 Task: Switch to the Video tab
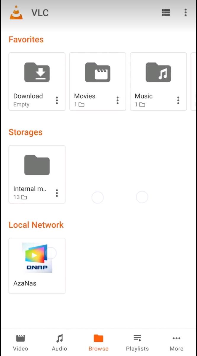(20, 343)
